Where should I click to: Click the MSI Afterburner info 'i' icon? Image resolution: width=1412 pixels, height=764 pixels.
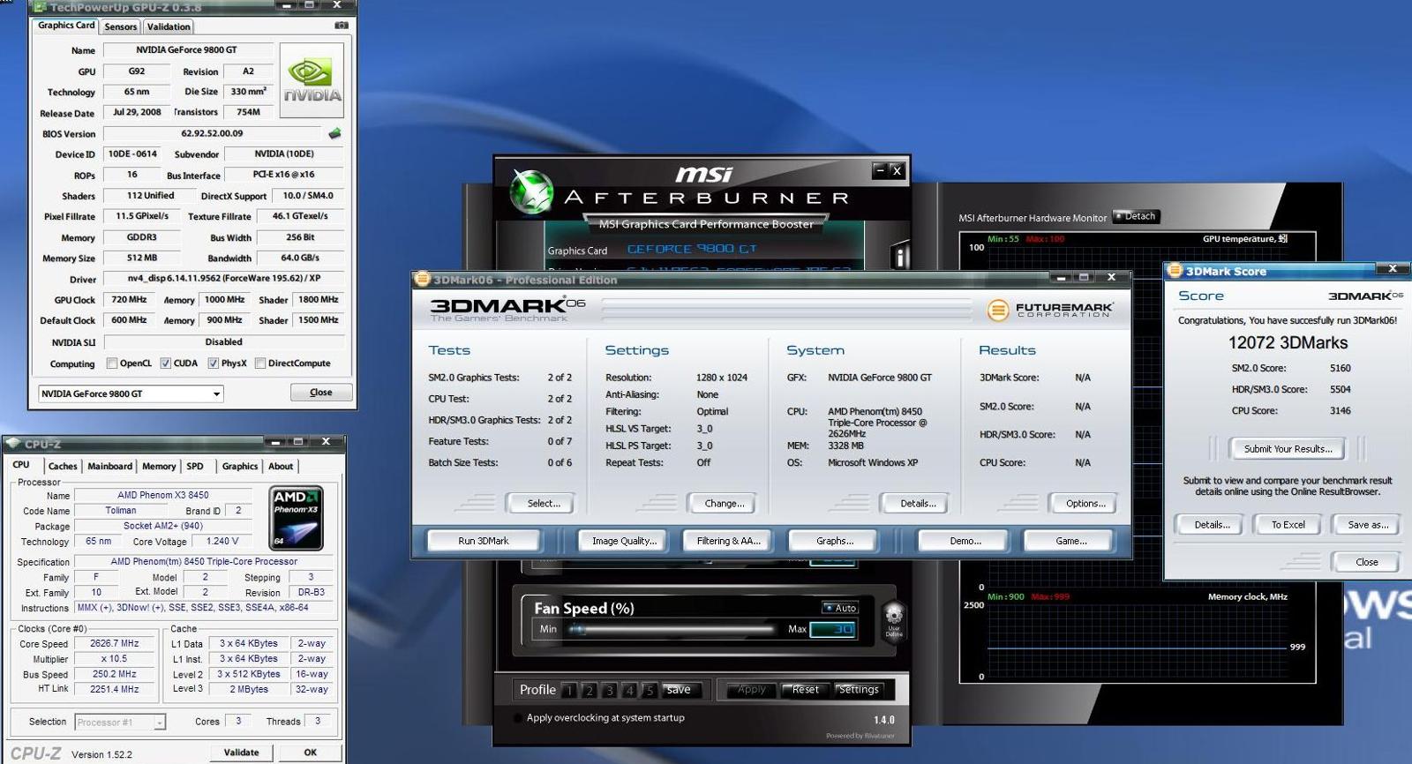[899, 256]
